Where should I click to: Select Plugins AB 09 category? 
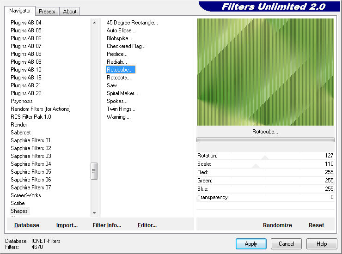tap(26, 62)
